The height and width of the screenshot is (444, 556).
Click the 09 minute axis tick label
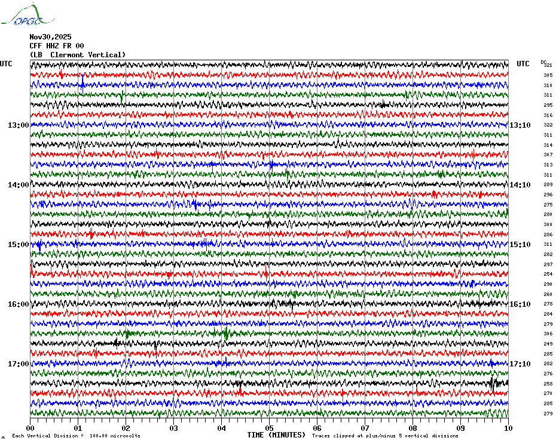click(460, 428)
